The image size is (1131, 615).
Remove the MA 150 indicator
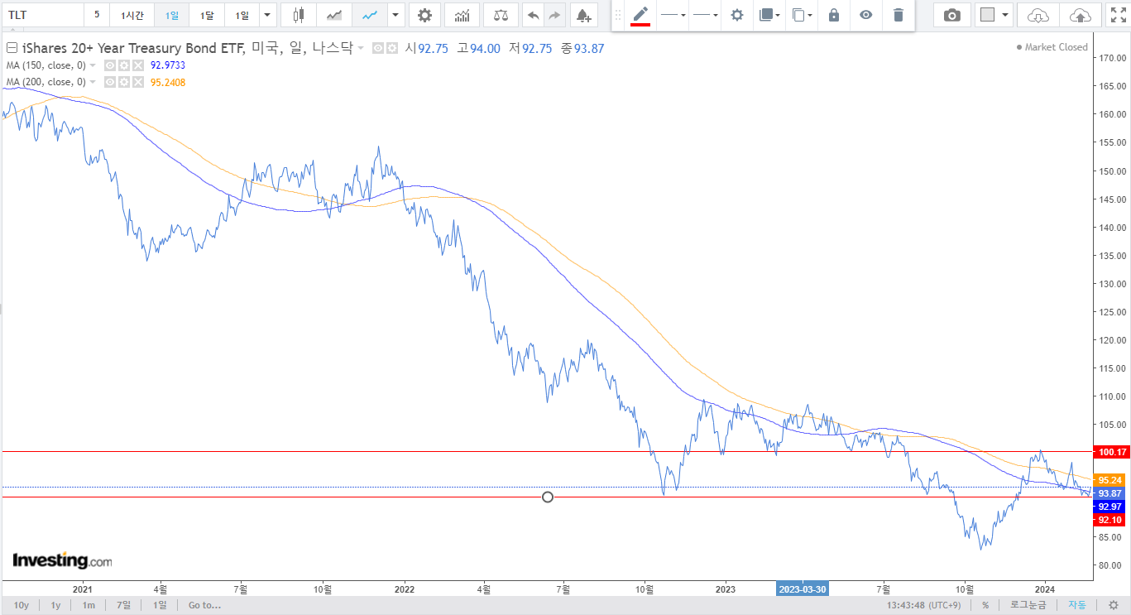pyautogui.click(x=137, y=65)
